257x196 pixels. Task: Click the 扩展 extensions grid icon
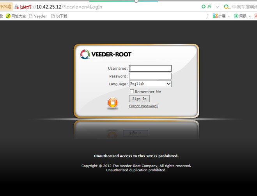[x=215, y=16]
